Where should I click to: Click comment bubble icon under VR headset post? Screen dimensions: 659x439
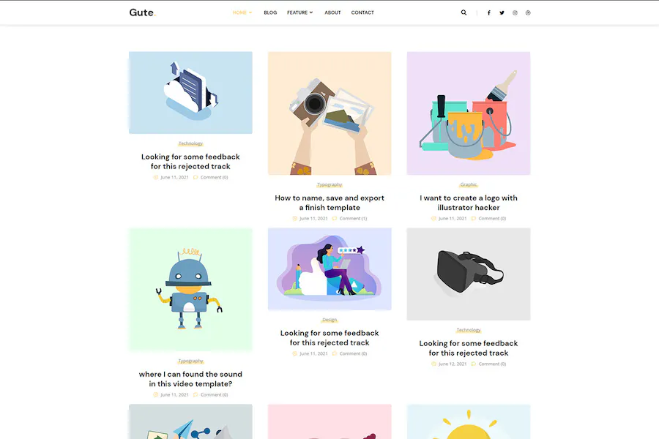tap(474, 364)
